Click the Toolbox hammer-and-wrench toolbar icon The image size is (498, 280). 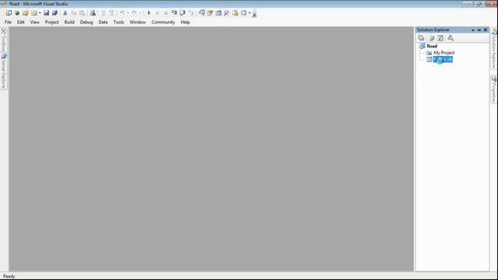(226, 13)
